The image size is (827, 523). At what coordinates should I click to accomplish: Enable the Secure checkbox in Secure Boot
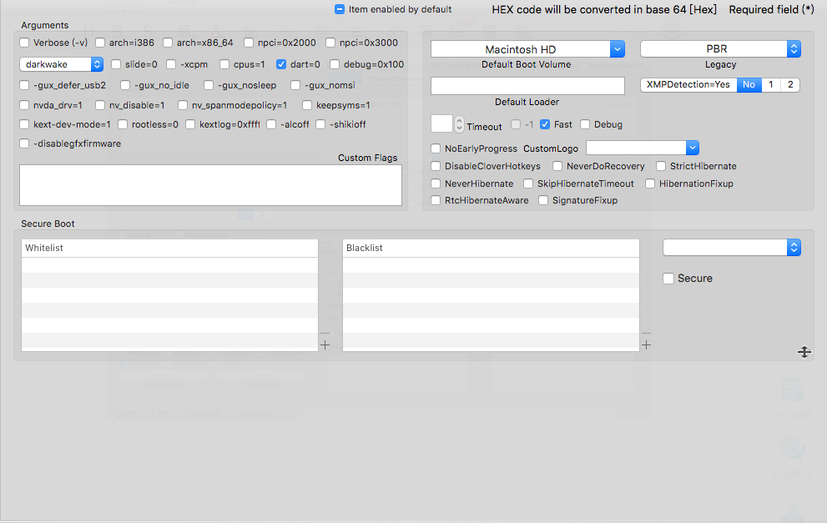point(668,279)
